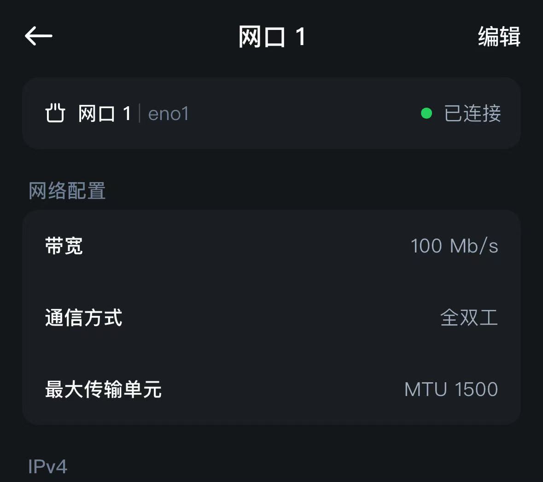Click the 最 character in 最大传输单元
This screenshot has width=543, height=482.
pos(54,390)
